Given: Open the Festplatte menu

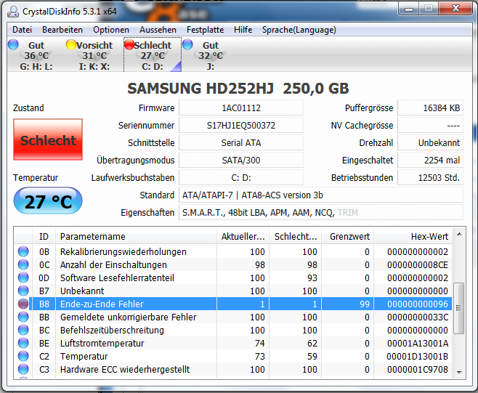Looking at the screenshot, I should (x=205, y=30).
